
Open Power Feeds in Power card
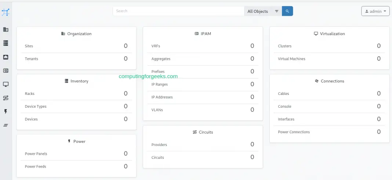click(x=36, y=166)
